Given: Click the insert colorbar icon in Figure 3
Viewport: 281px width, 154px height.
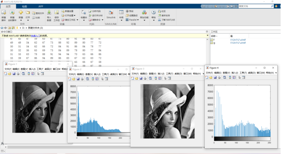Looking at the screenshot, I should (x=156, y=78).
